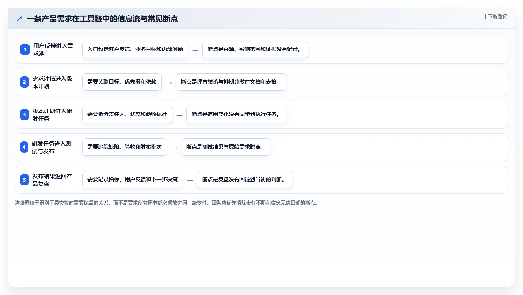
Task: Click the box 需要拆分责任人、状态和验收标准
Action: (x=127, y=115)
